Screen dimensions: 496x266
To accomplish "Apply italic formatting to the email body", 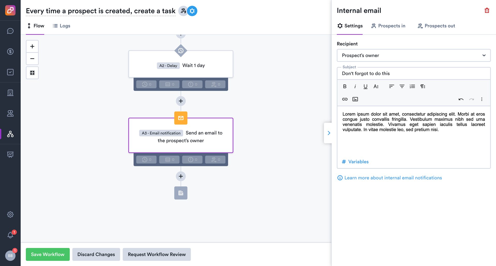I will (355, 86).
